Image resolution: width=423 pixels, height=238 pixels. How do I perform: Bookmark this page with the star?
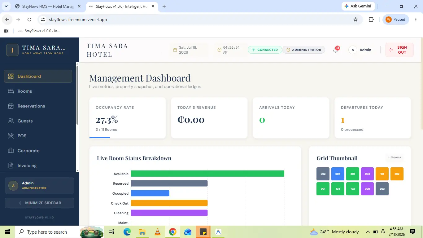pos(355,20)
